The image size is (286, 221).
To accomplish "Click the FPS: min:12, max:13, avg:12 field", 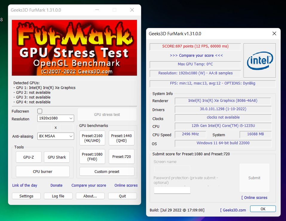I will (213, 84).
